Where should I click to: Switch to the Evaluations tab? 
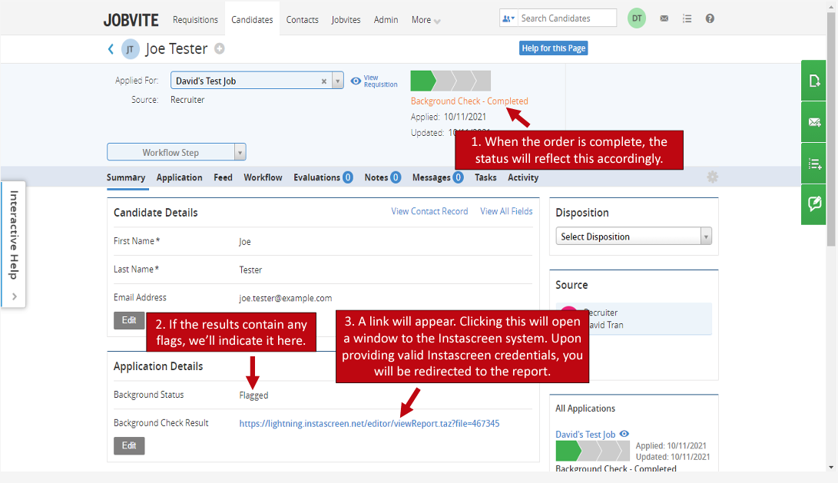point(323,177)
